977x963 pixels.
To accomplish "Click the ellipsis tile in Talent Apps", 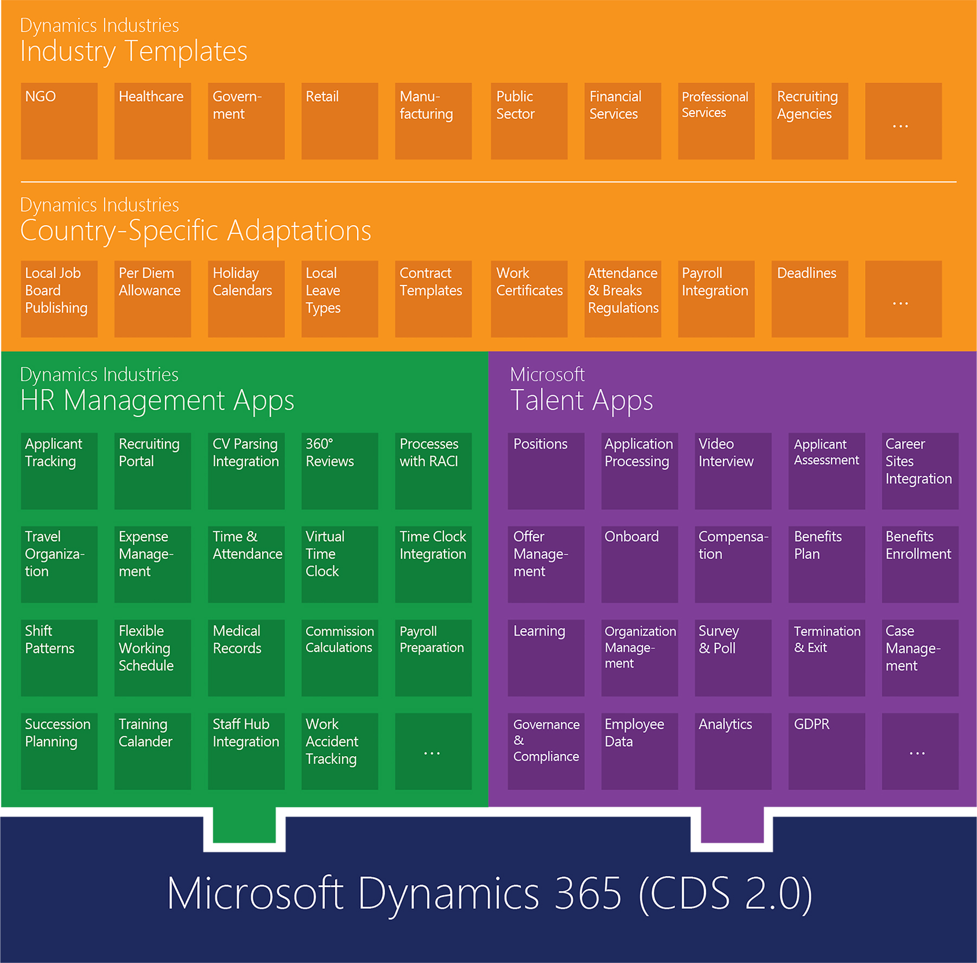I will click(921, 752).
